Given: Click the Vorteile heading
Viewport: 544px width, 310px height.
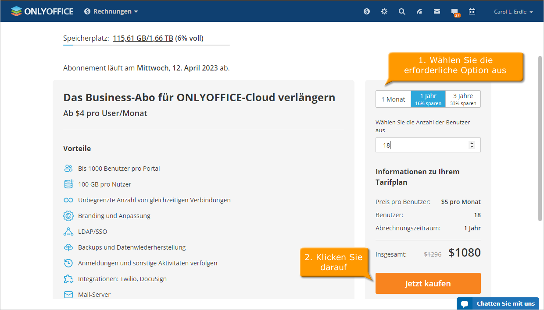Looking at the screenshot, I should [77, 148].
